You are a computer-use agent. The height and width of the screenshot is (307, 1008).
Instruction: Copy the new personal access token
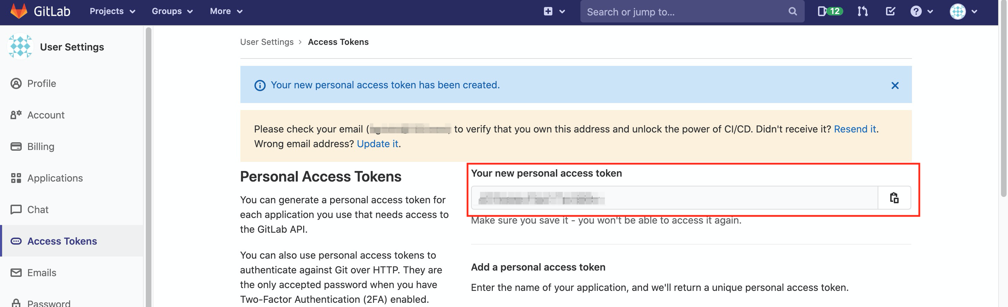(x=894, y=198)
